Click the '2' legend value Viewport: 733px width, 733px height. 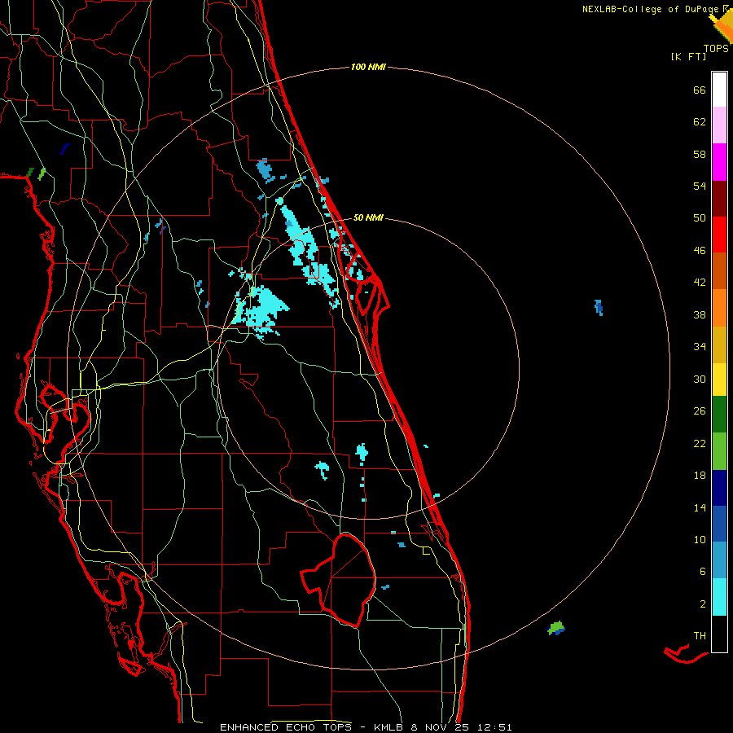(x=703, y=604)
